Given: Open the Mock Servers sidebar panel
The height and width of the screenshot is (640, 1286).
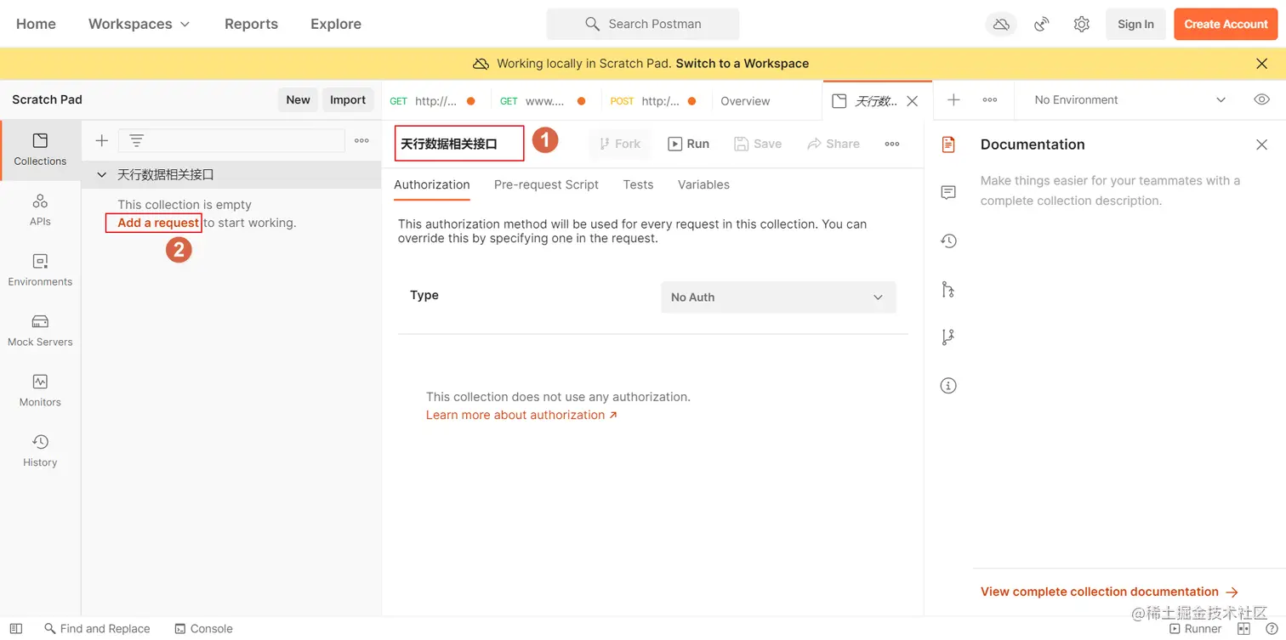Looking at the screenshot, I should click(40, 331).
